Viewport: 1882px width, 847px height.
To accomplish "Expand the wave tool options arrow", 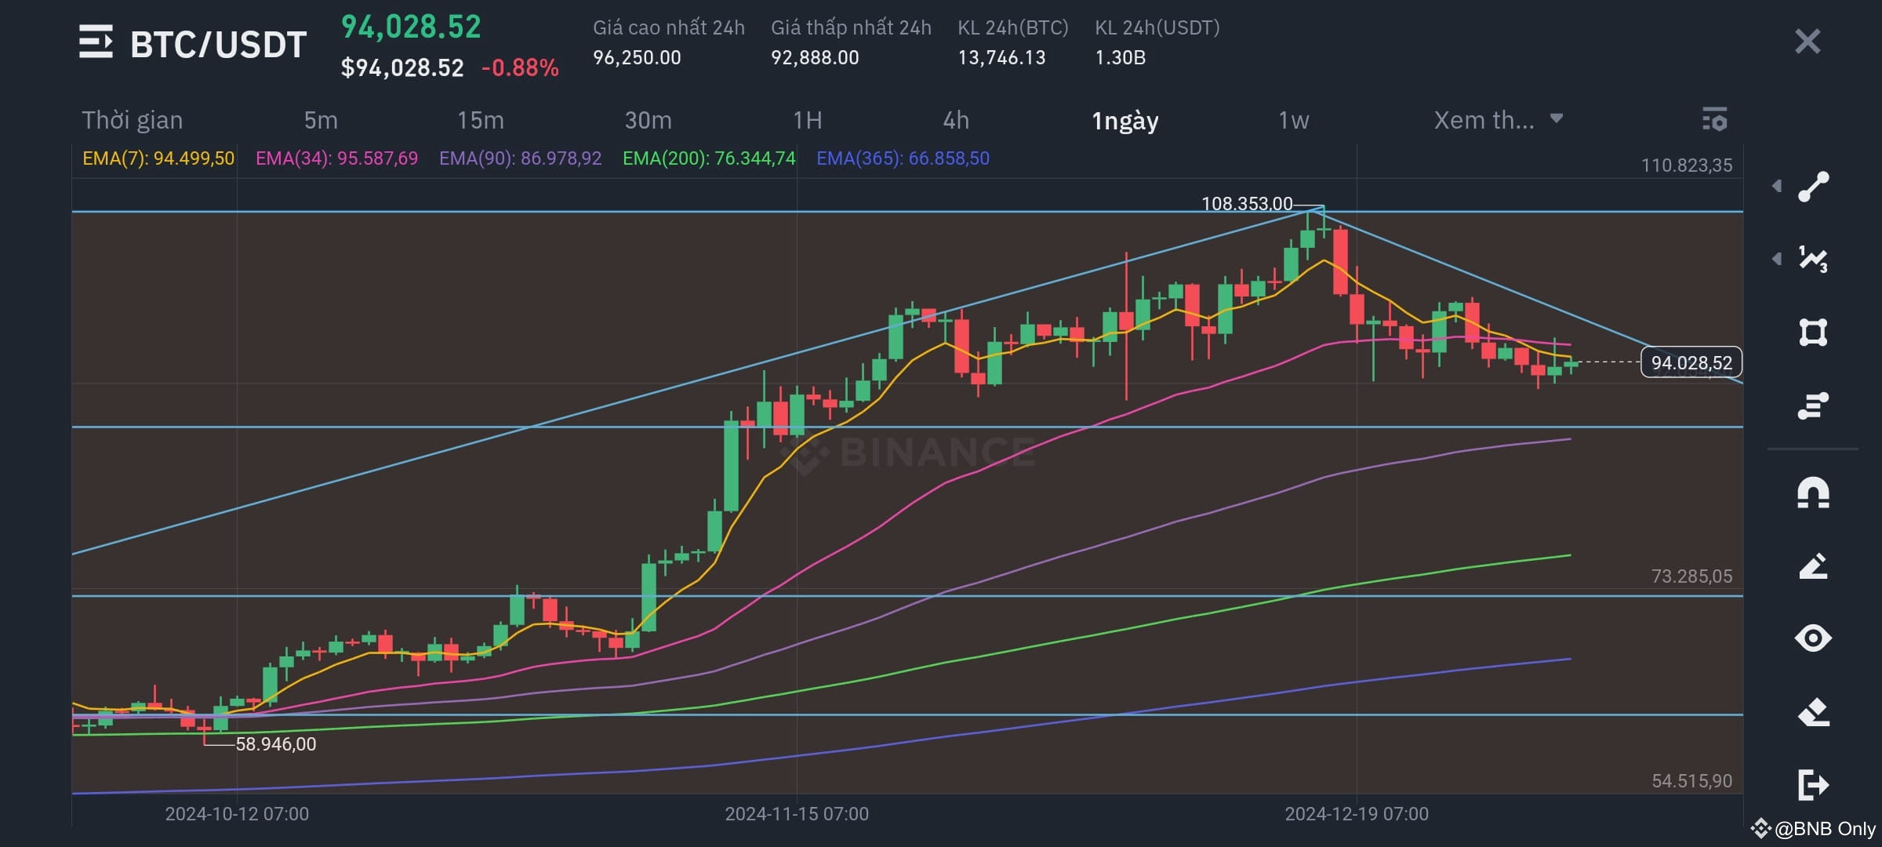I will coord(1777,259).
